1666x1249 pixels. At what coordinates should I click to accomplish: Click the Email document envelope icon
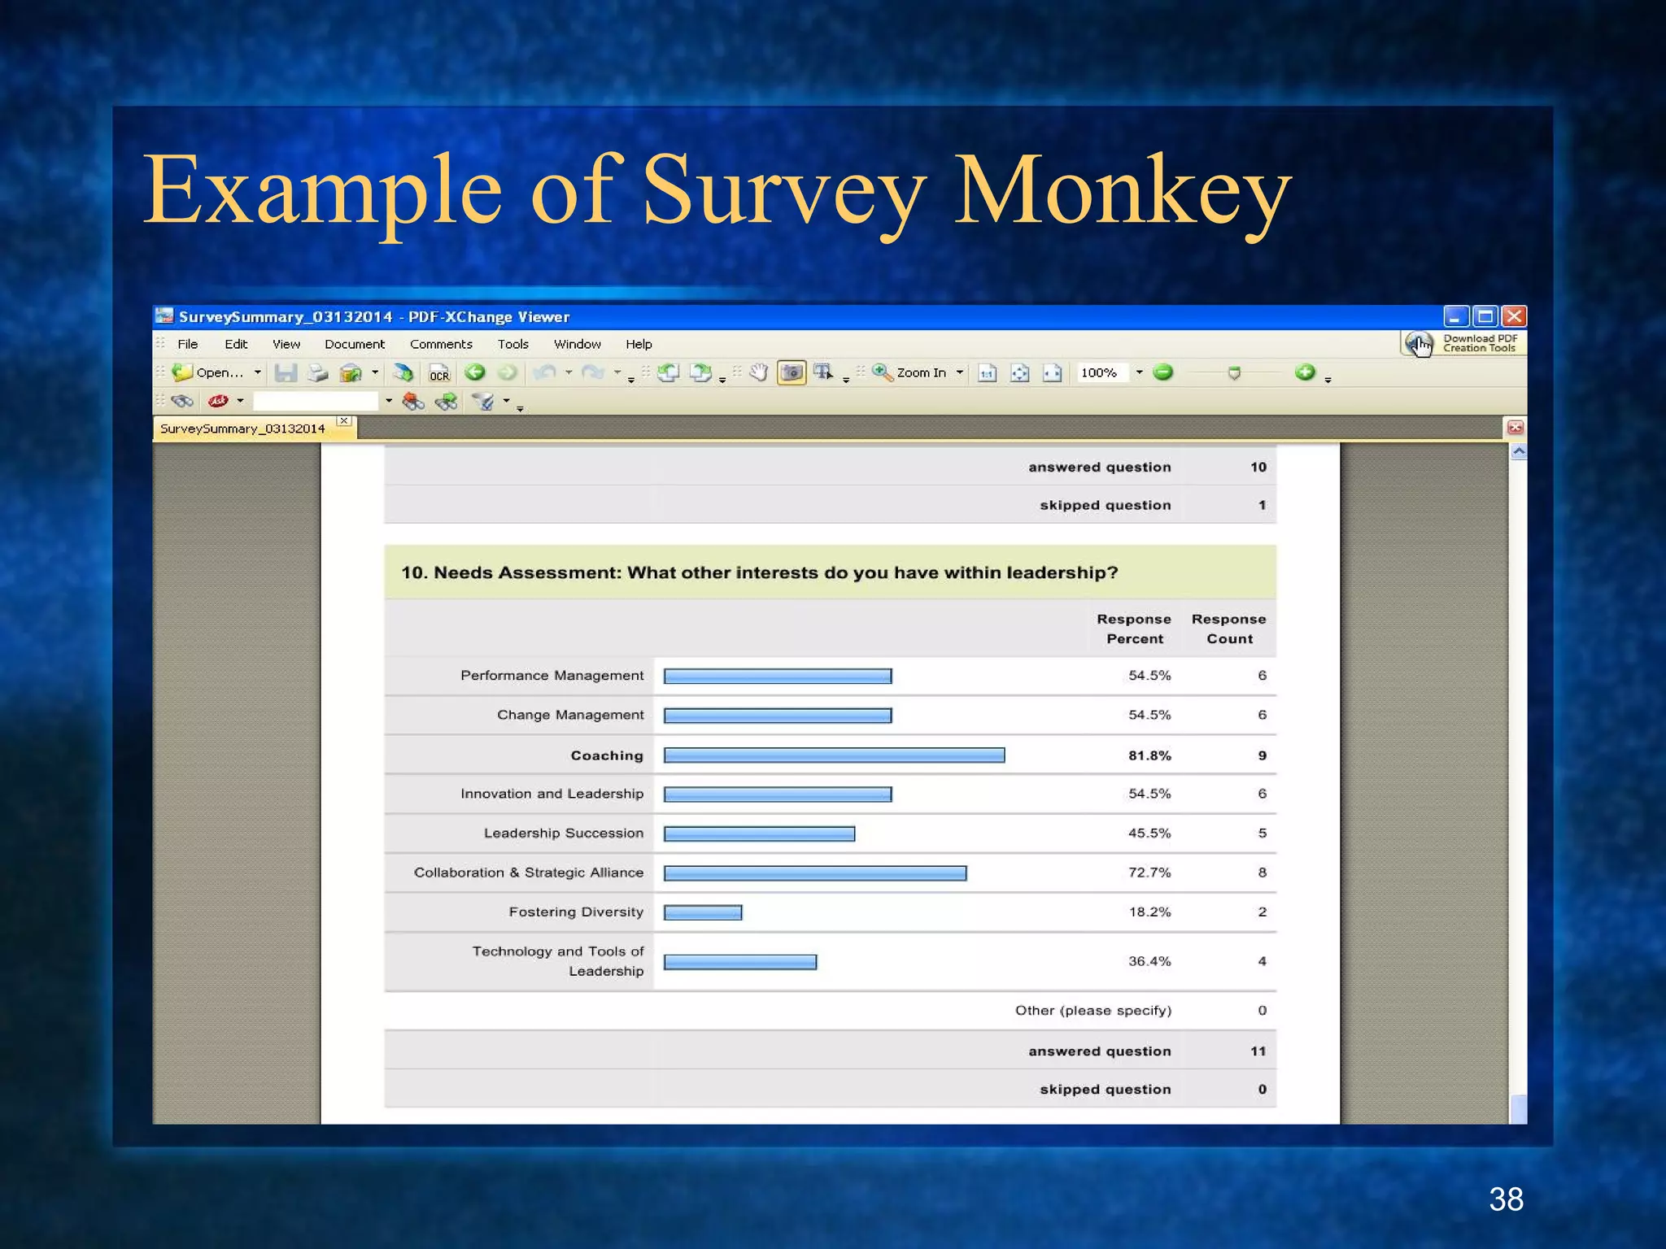350,372
